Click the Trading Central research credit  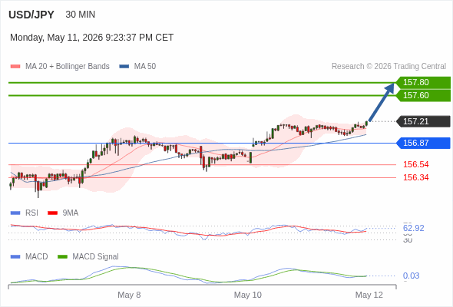[389, 67]
